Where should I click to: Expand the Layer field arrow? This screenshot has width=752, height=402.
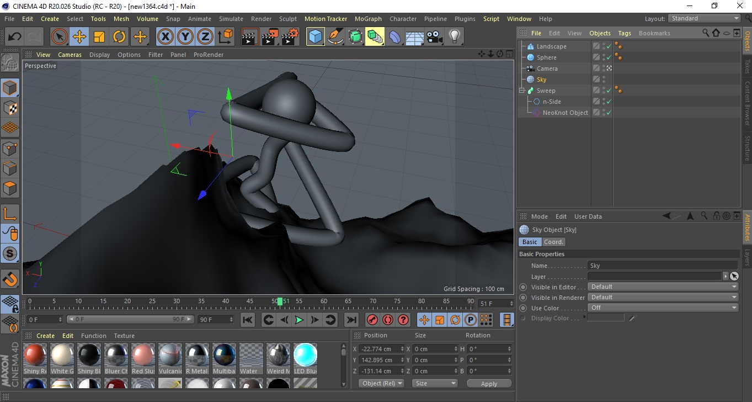coord(725,276)
